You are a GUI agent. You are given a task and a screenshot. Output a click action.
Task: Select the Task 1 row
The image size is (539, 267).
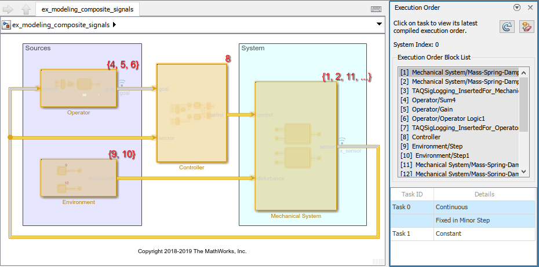click(x=462, y=233)
